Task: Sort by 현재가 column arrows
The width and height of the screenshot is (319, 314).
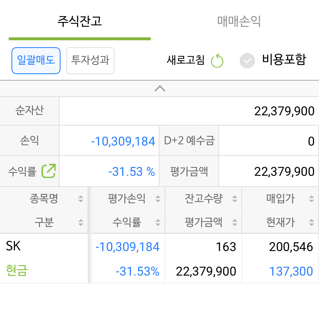Action: tap(311, 222)
